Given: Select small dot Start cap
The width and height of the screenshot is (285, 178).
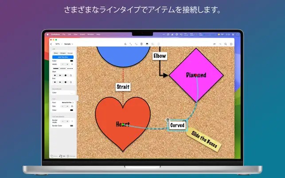Looking at the screenshot, I should pyautogui.click(x=55, y=75).
